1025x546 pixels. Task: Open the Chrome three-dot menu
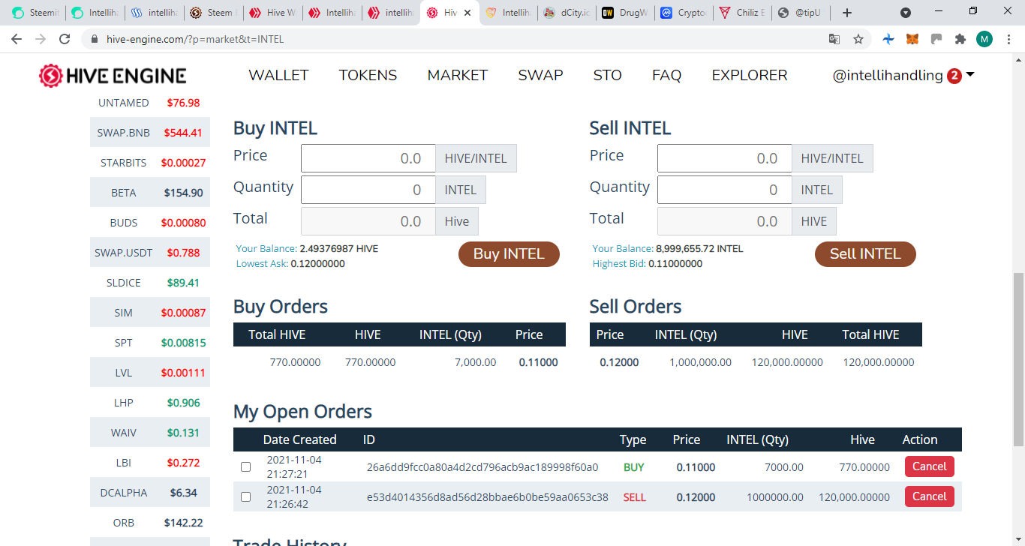pyautogui.click(x=1009, y=39)
